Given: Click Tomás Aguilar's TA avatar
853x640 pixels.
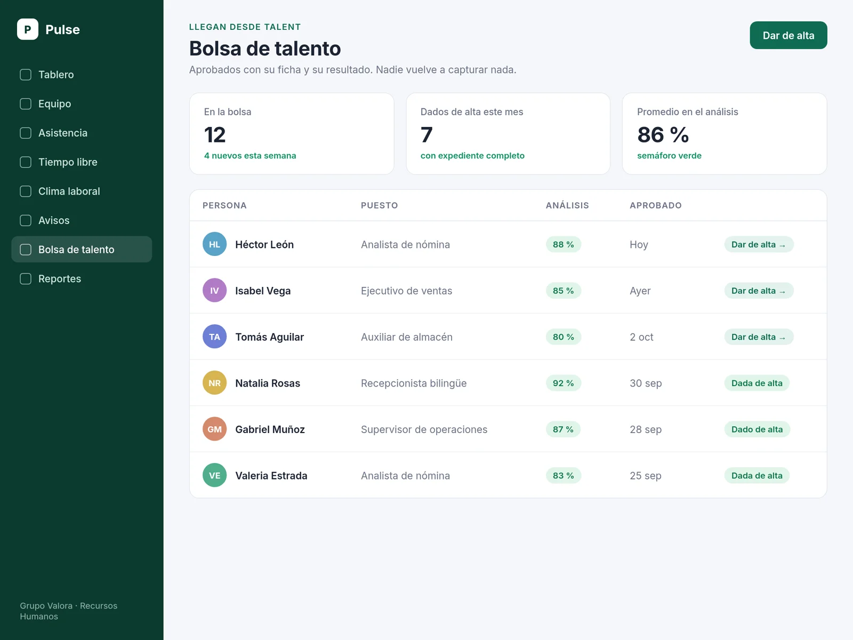Looking at the screenshot, I should pyautogui.click(x=215, y=337).
